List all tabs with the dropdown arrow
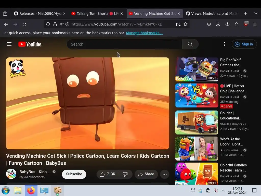Viewport: 261px width, 196px height. pyautogui.click(x=256, y=14)
